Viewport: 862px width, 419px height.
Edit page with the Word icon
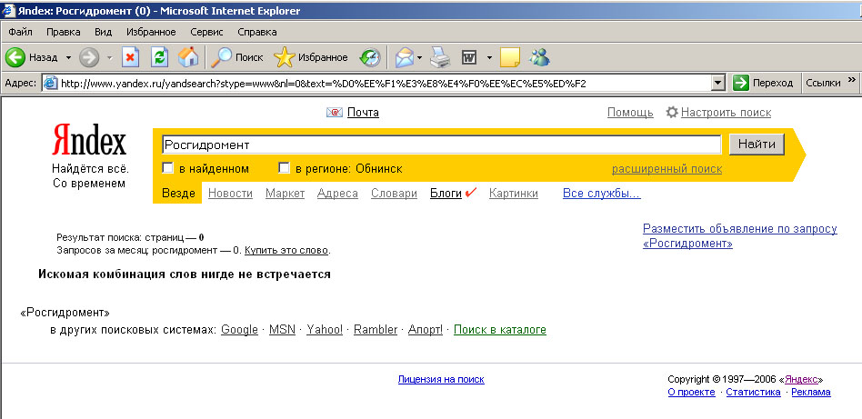pos(469,57)
